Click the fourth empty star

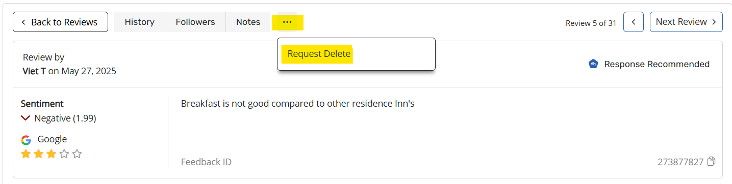pyautogui.click(x=64, y=154)
